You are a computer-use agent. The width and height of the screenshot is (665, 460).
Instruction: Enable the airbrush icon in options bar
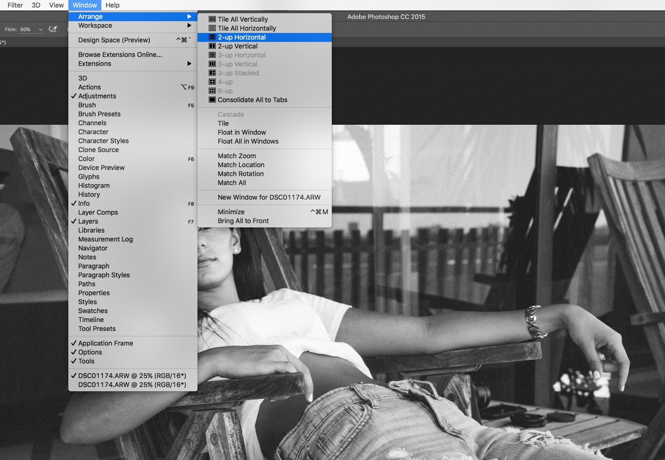53,29
